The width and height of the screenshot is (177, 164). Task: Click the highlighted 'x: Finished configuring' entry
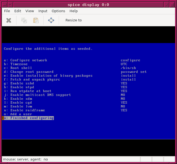[x=29, y=118]
